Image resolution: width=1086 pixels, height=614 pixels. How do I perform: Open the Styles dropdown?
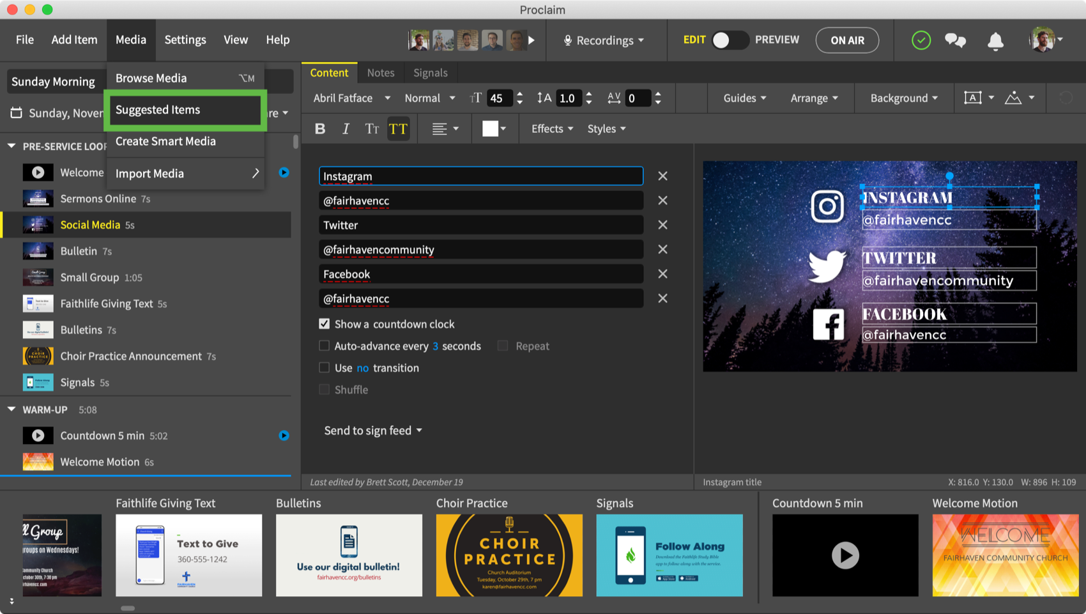tap(606, 129)
